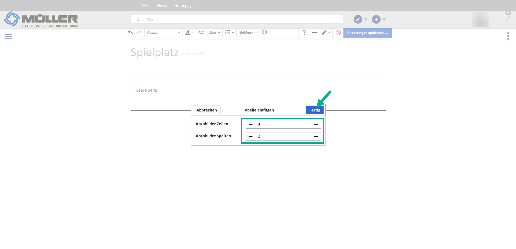Expand the Einfügen insert dropdown
Viewport: 516px width, 249px height.
click(248, 33)
